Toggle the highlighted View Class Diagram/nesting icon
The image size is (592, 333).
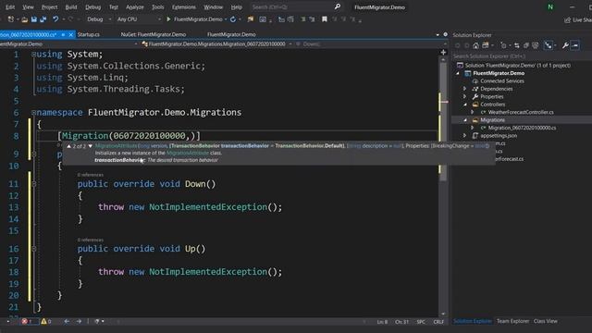click(x=549, y=45)
